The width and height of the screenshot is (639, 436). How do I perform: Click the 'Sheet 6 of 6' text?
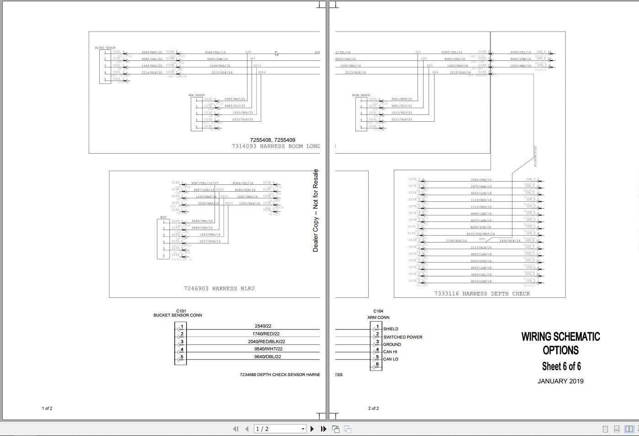point(561,366)
